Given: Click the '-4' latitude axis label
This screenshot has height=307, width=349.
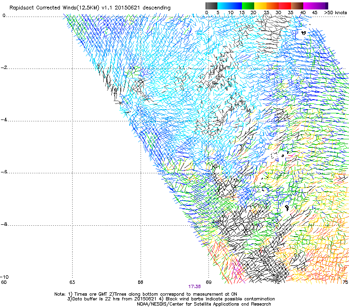Looking at the screenshot, I should 4,119.
